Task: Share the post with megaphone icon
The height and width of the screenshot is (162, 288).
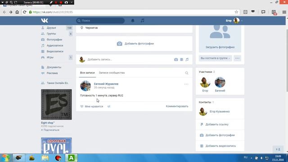Action: [x=109, y=106]
